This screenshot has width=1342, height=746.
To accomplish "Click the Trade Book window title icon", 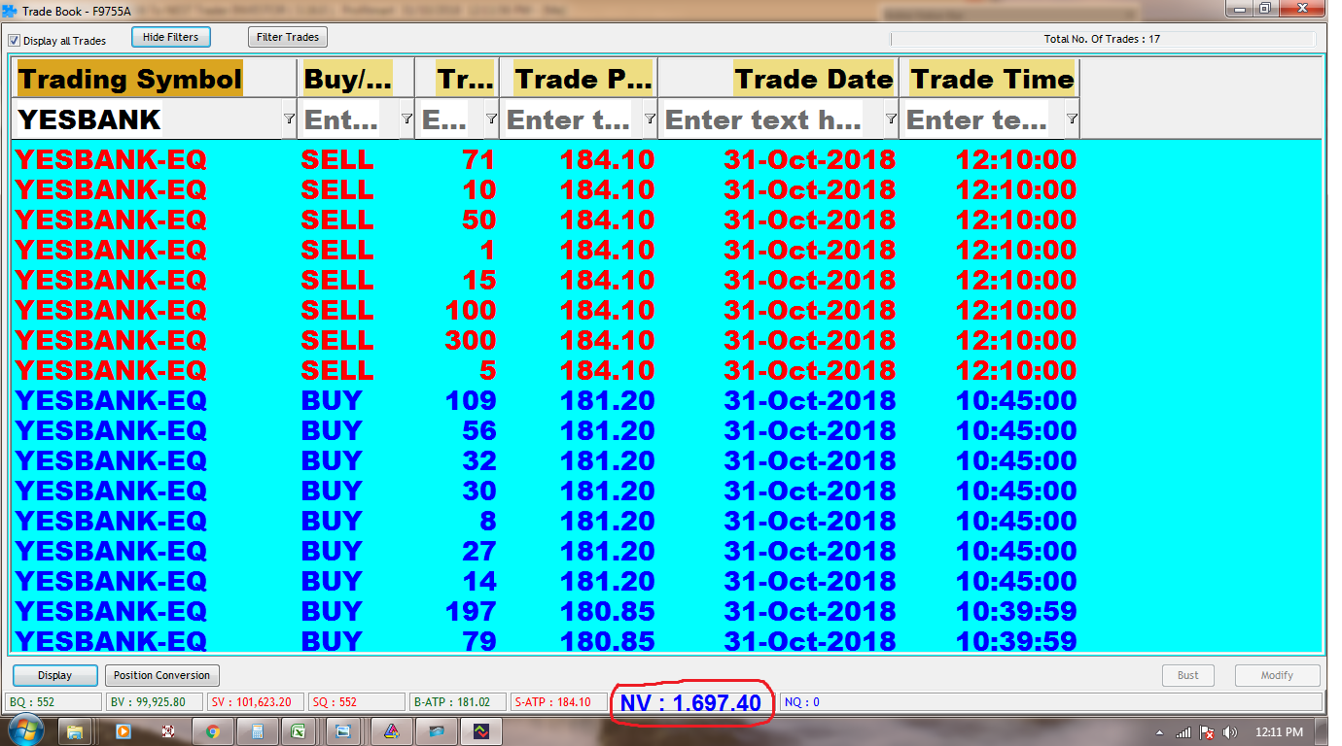I will pos(9,11).
